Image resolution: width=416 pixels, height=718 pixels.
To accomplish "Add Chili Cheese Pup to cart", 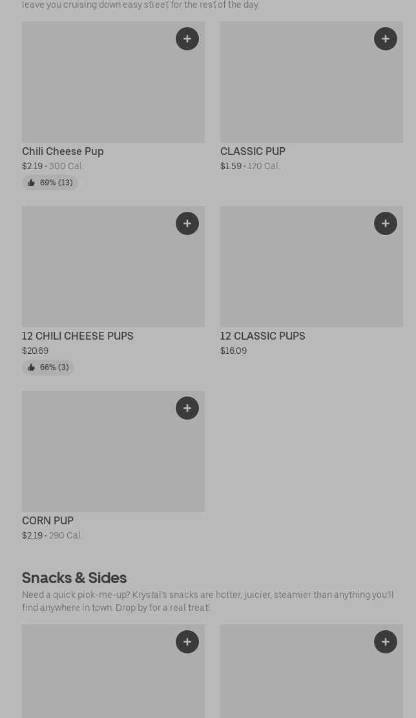I will (x=187, y=39).
